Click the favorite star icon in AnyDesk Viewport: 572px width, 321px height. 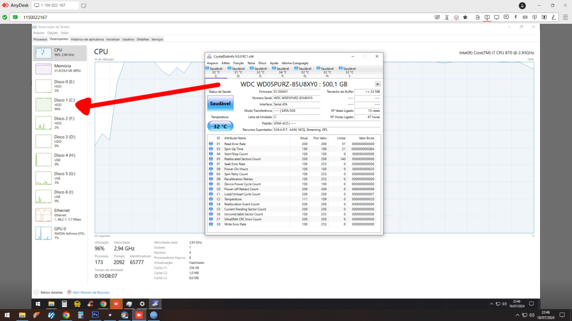click(465, 17)
